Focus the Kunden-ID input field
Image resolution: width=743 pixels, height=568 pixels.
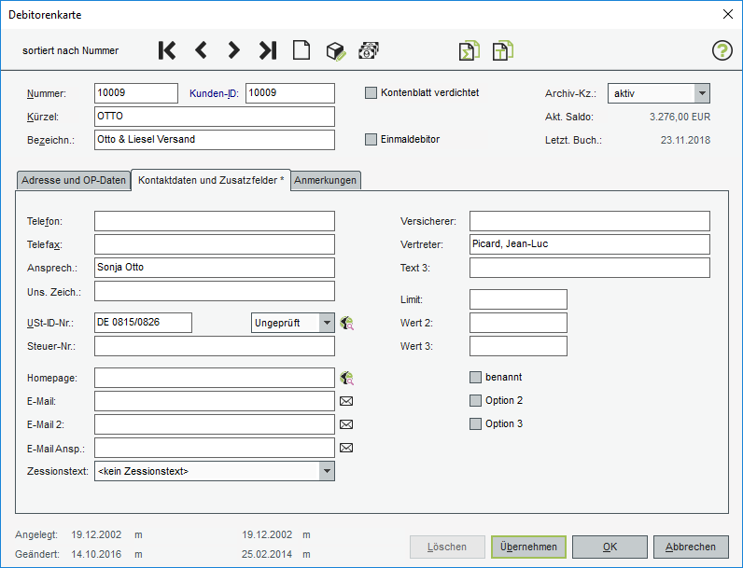290,93
